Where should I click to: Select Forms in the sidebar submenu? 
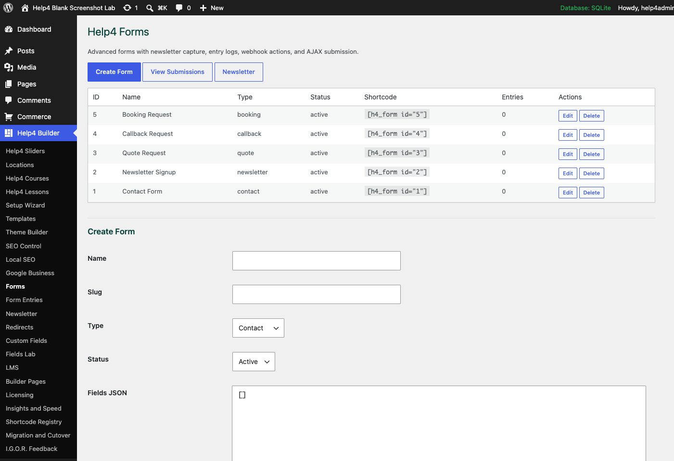(15, 286)
